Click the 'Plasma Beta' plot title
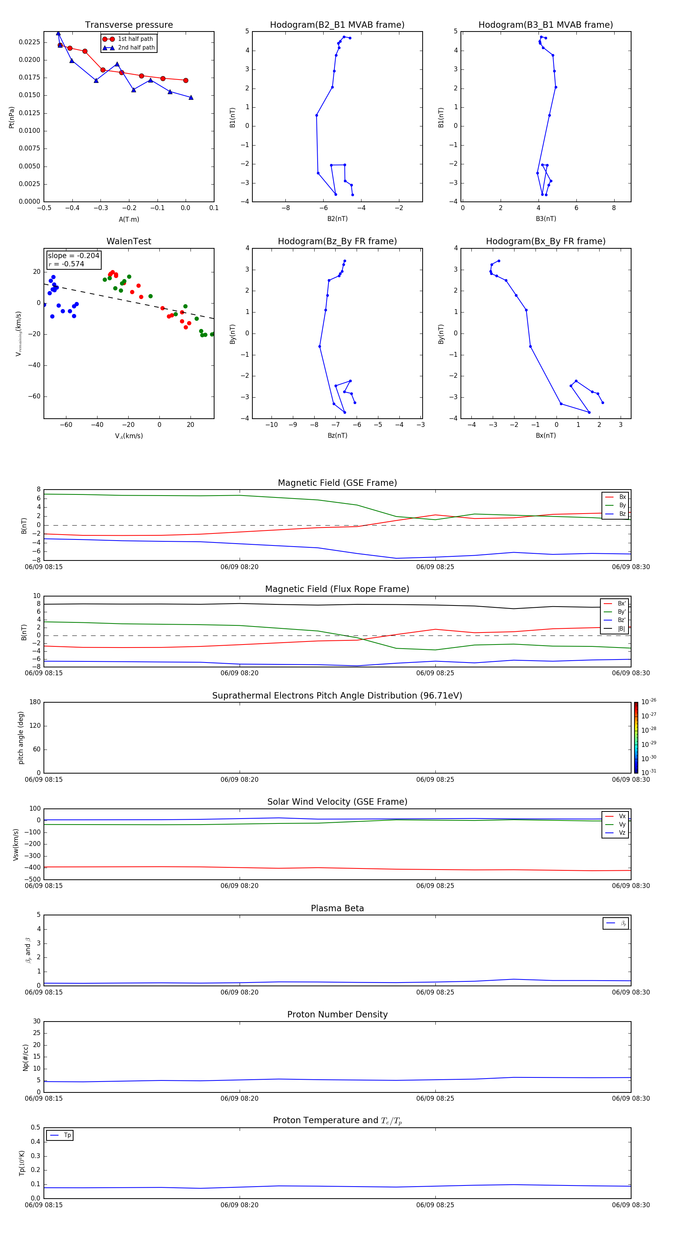Image resolution: width=675 pixels, height=1238 pixels. click(337, 908)
